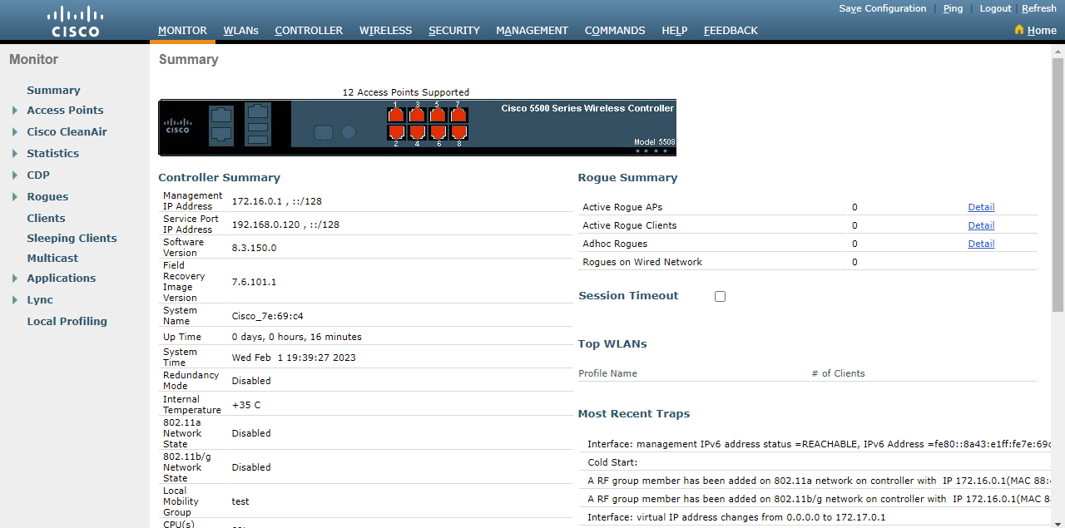Expand the Statistics sidebar section
Screen dimensions: 1065x528
15,153
